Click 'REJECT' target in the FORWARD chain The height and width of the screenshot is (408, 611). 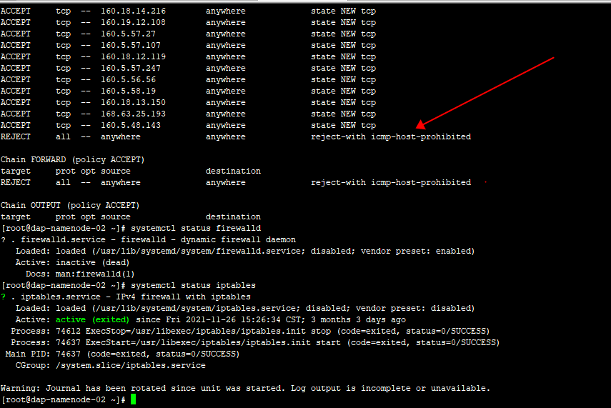16,182
